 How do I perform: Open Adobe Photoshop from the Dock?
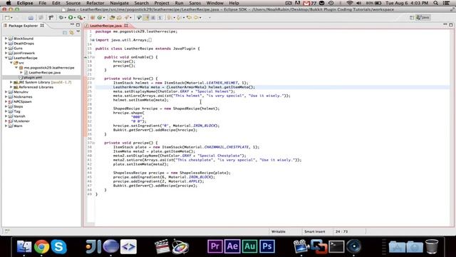tap(267, 246)
